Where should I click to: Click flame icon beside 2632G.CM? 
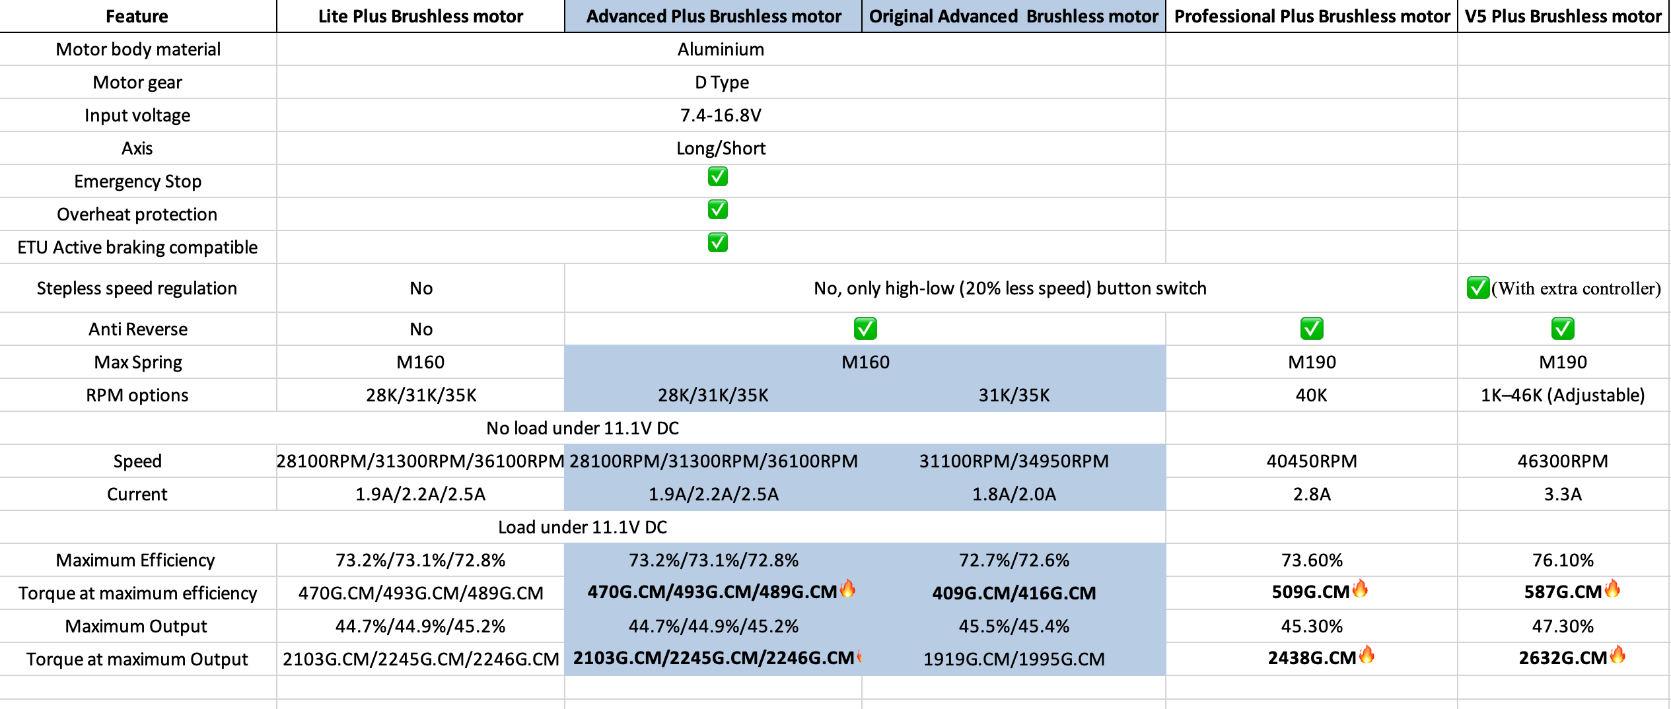pyautogui.click(x=1618, y=654)
